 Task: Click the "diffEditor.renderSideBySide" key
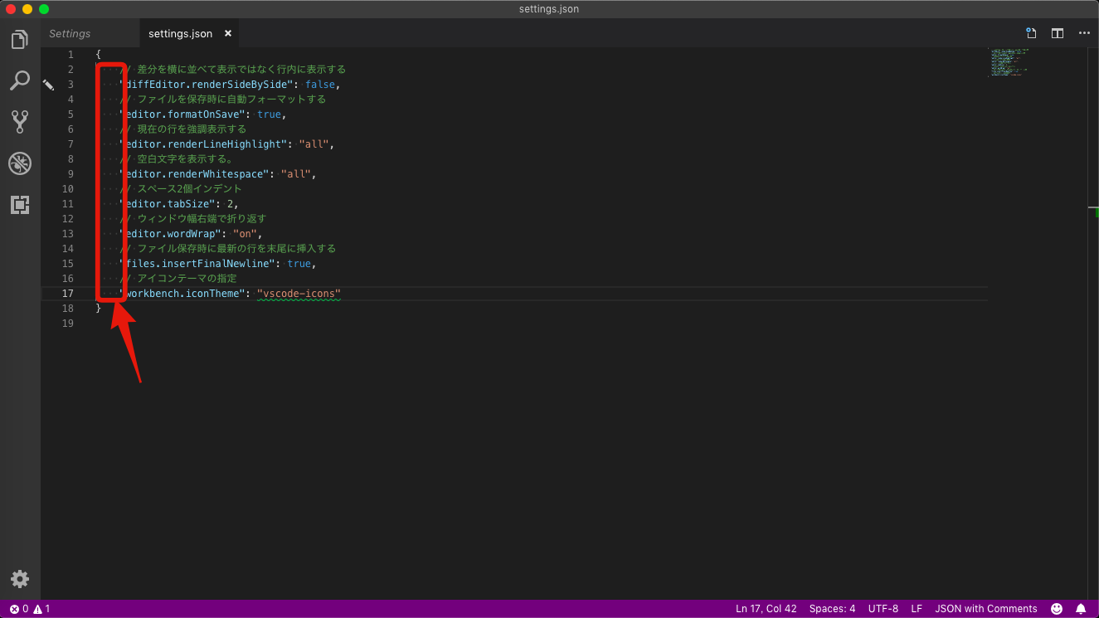(208, 85)
